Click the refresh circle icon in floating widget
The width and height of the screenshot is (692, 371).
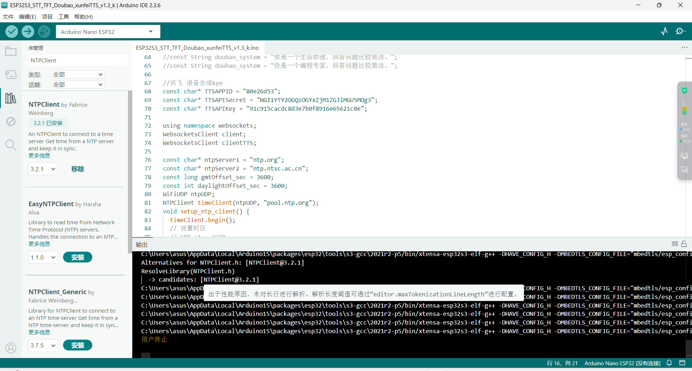pos(684,156)
